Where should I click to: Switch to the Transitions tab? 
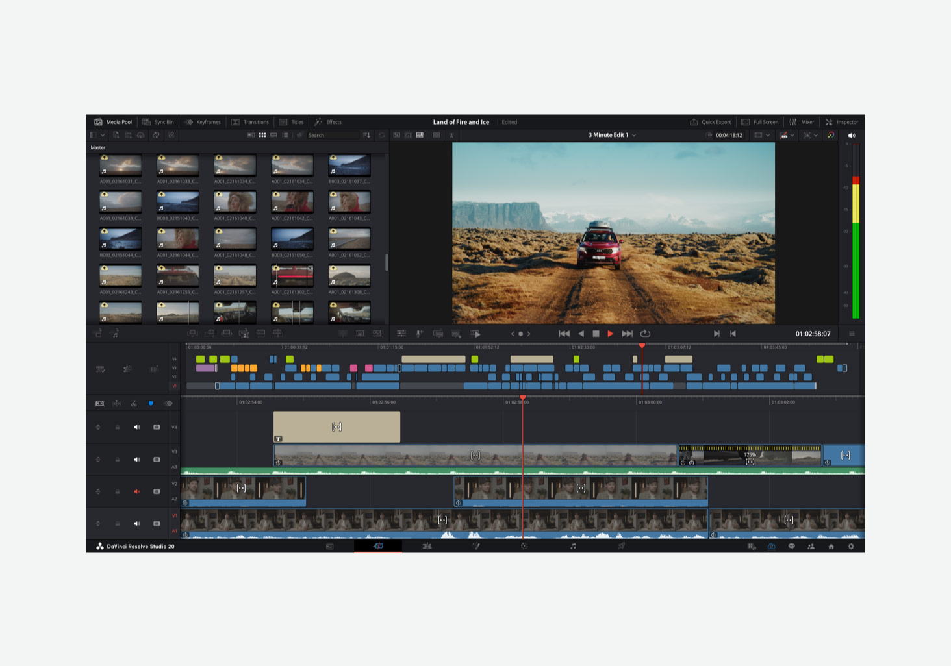(249, 122)
